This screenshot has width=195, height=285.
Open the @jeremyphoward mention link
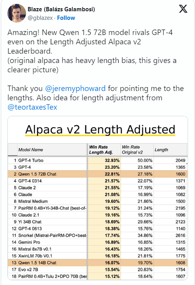point(75,89)
